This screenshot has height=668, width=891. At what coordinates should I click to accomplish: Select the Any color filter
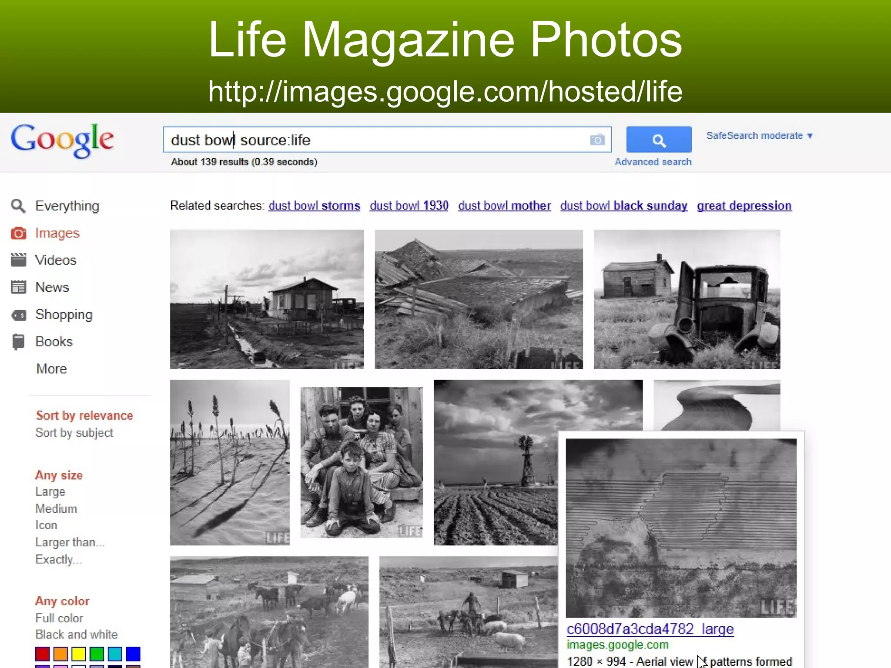pos(62,601)
